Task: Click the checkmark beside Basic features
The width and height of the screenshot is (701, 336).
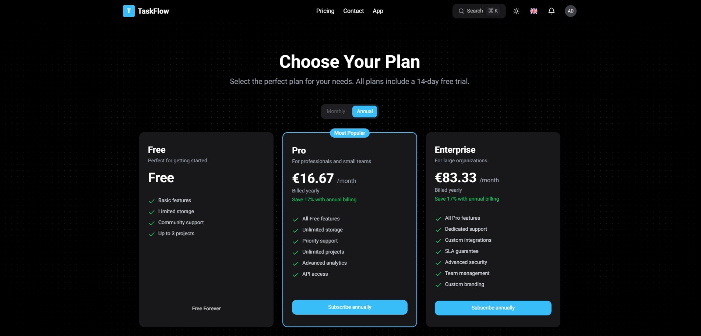Action: [152, 201]
